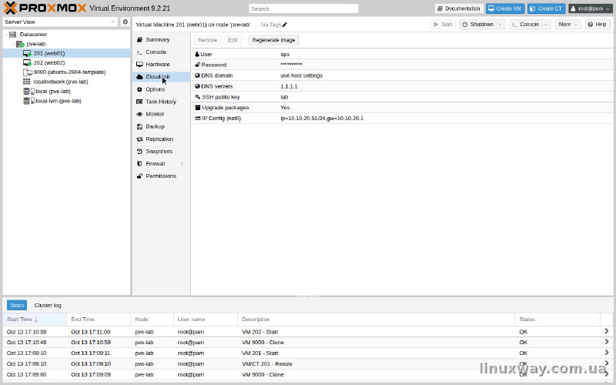This screenshot has width=616, height=385.
Task: Open the Console button in top toolbar
Action: [526, 25]
